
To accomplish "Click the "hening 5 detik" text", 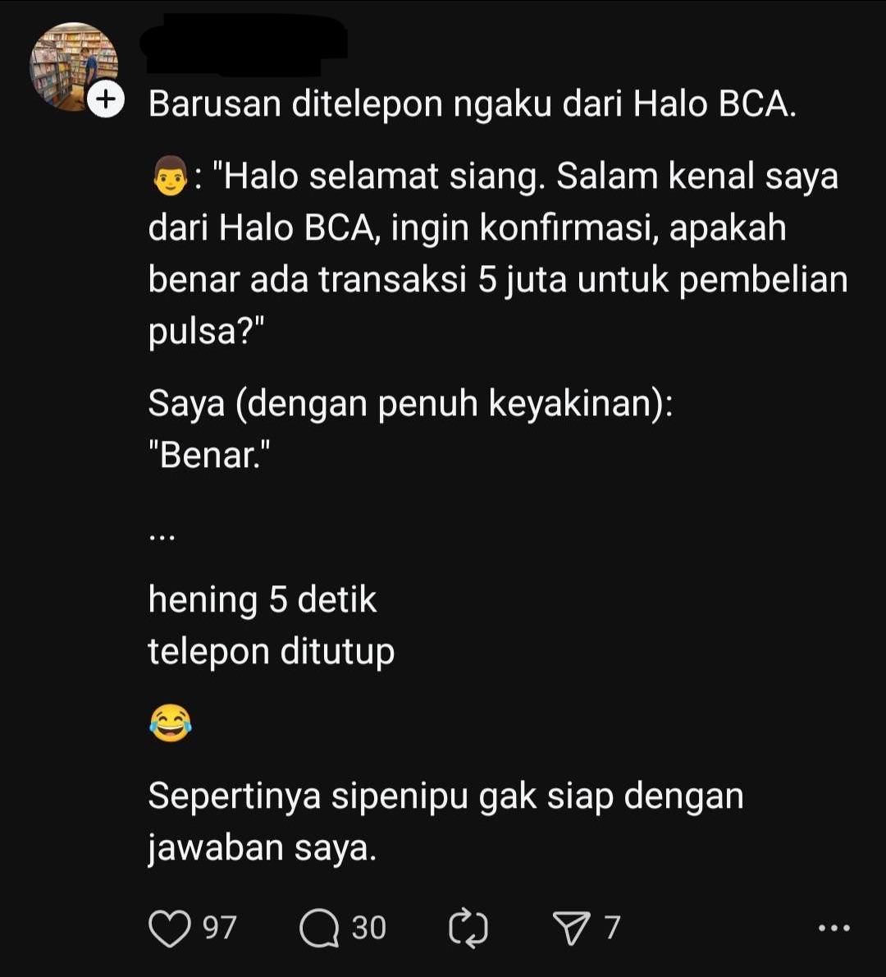I will pos(263,600).
